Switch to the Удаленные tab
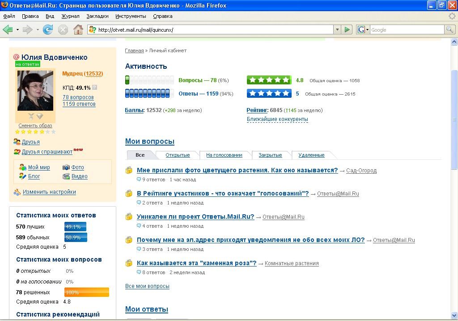This screenshot has width=458, height=321. pos(311,155)
